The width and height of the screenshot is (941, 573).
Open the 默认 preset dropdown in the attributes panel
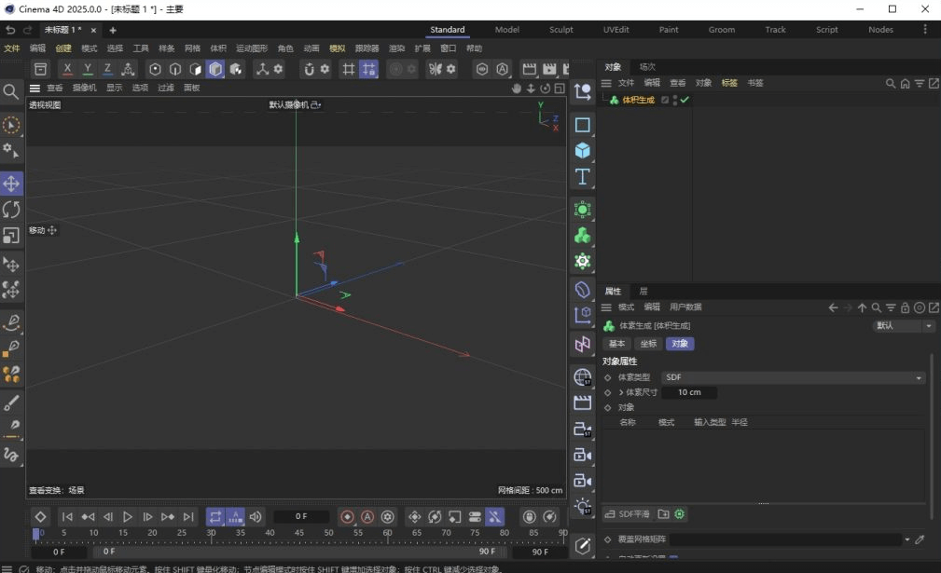[x=900, y=325]
